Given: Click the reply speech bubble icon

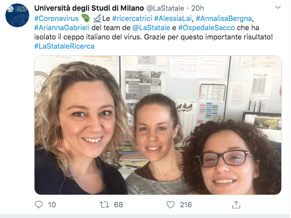Looking at the screenshot, I should [x=38, y=205].
